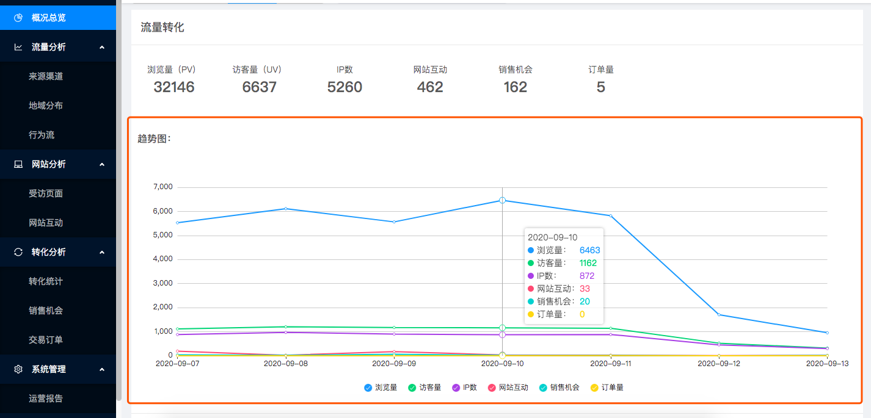The image size is (871, 418).
Task: Toggle the 网站互动 legend checkmark
Action: click(492, 387)
